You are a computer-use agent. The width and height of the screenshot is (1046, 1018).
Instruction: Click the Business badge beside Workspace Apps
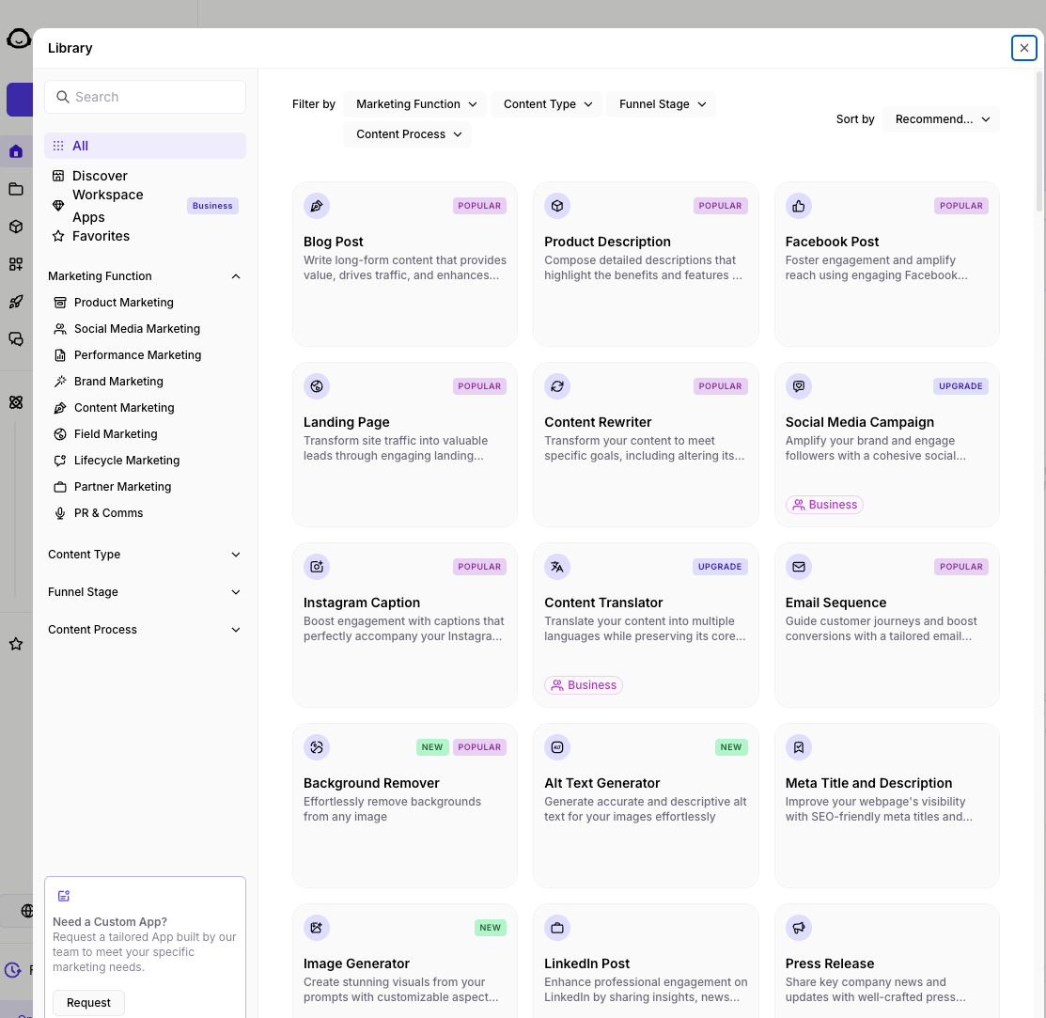[212, 206]
